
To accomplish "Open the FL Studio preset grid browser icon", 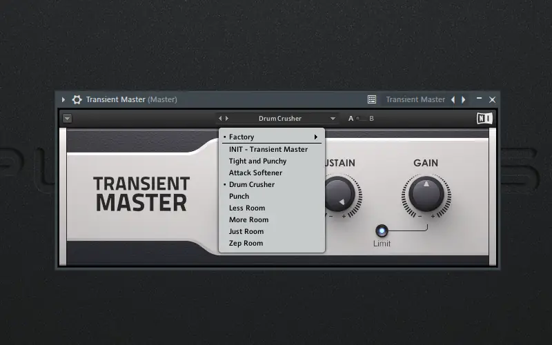I will (x=372, y=99).
